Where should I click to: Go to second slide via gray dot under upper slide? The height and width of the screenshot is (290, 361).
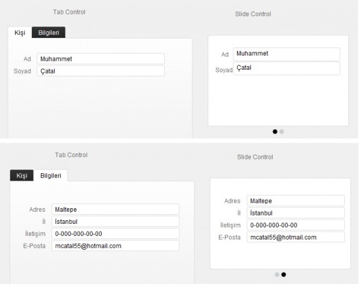tap(282, 132)
